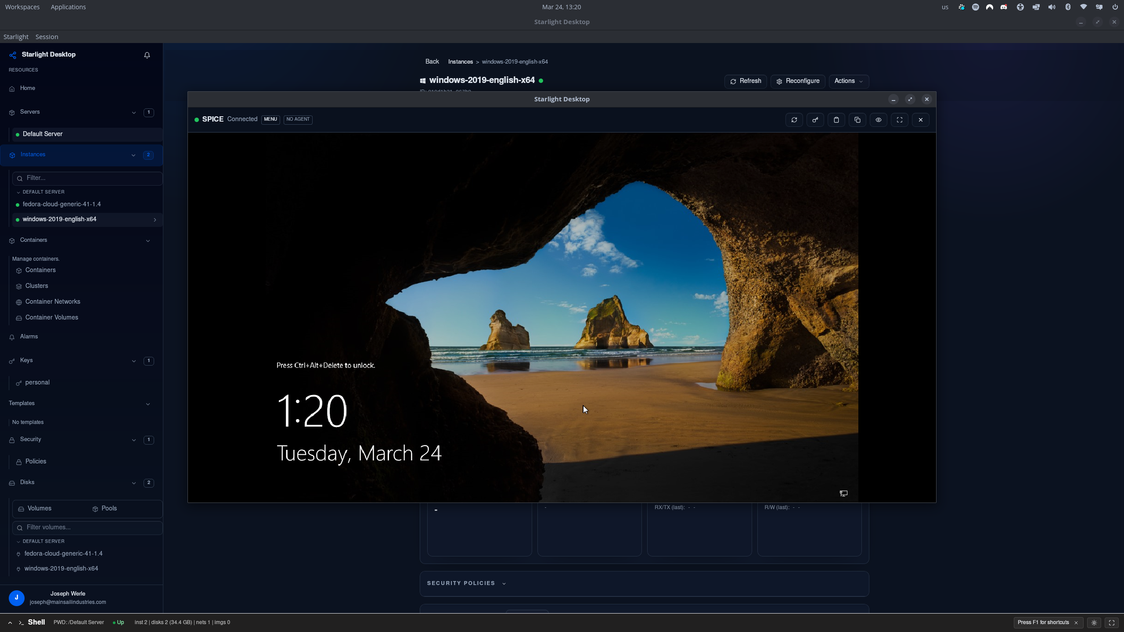
Task: Go to Home in the sidebar
Action: 27,88
